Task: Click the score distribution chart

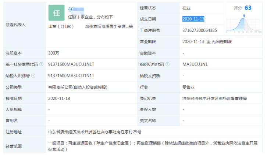Action: (x=244, y=24)
